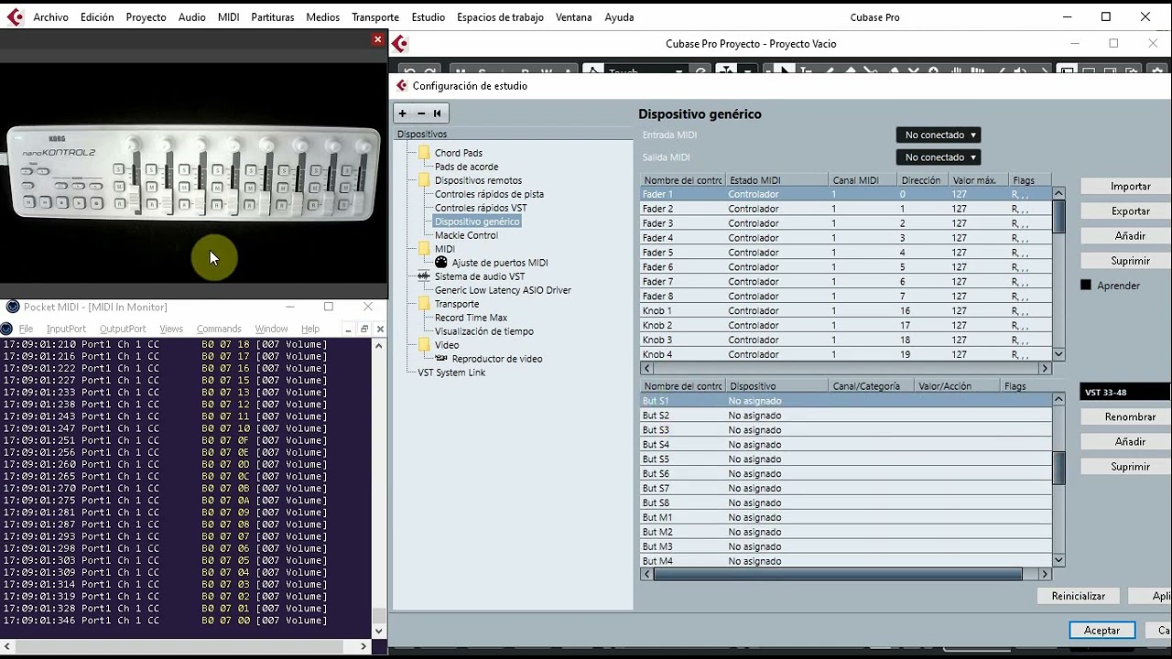Click the plus icon to add a device
This screenshot has width=1172, height=659.
pos(403,113)
